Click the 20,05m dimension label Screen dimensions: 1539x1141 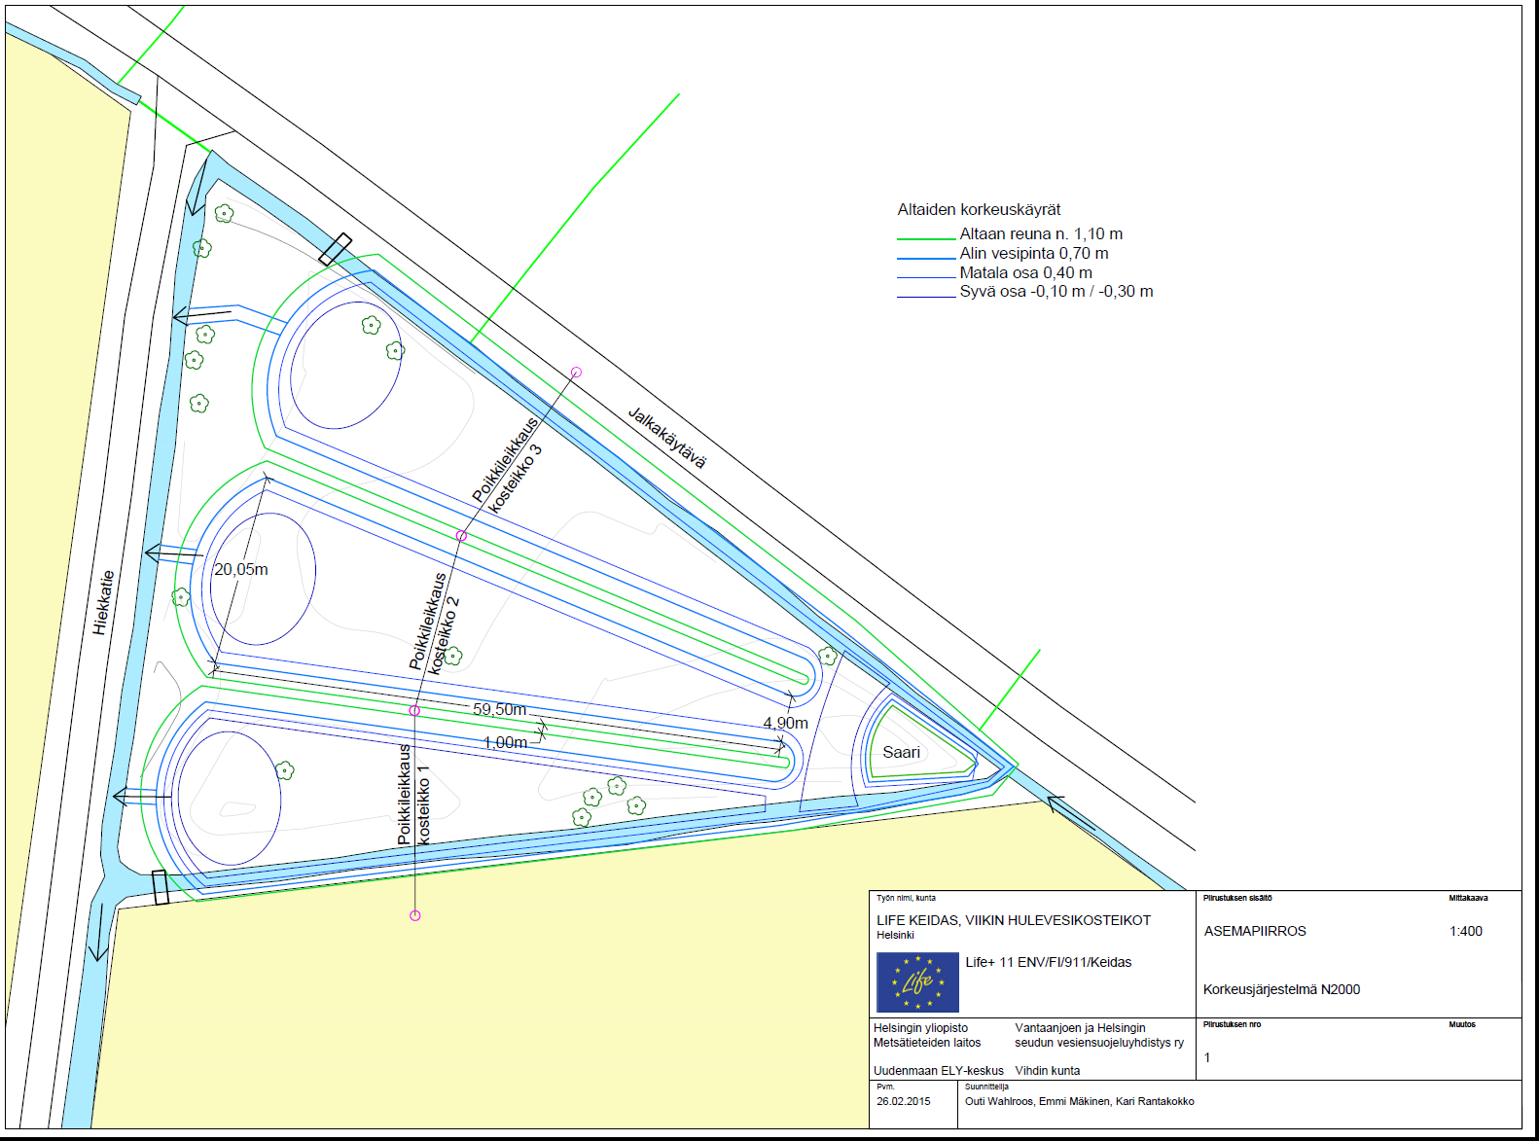click(x=241, y=569)
